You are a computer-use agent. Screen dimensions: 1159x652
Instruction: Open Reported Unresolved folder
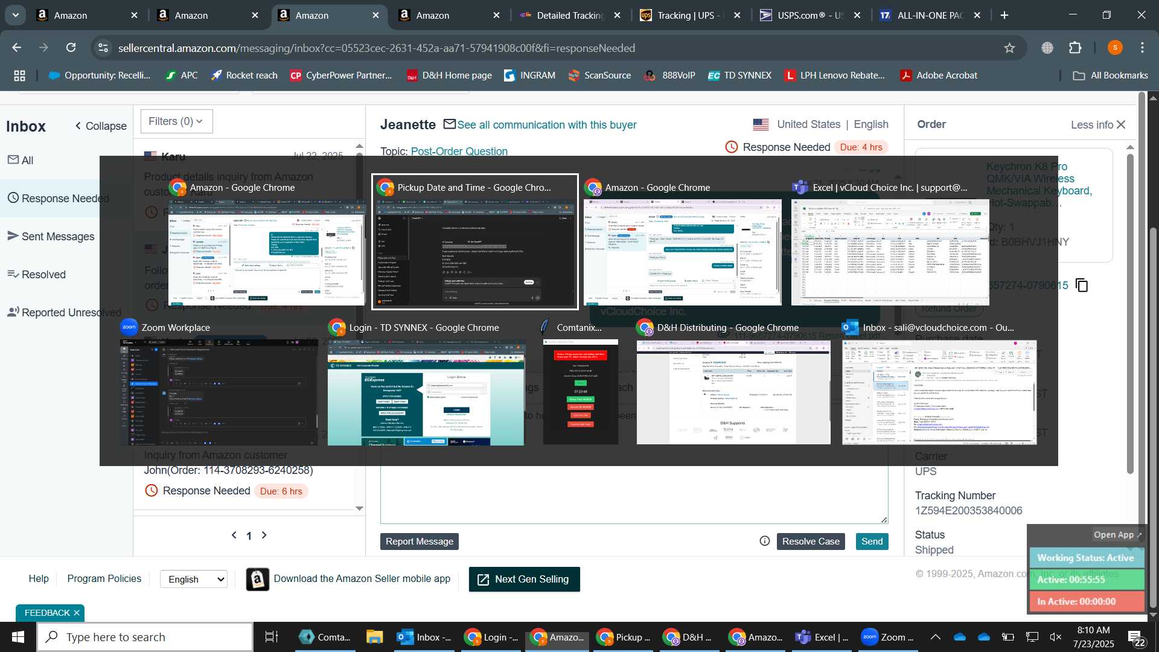click(64, 312)
